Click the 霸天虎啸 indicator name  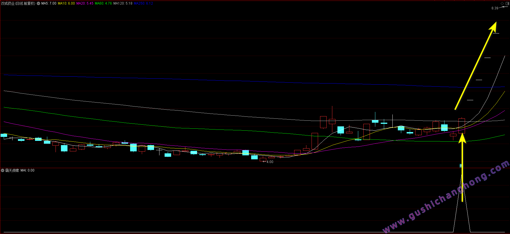[12, 170]
